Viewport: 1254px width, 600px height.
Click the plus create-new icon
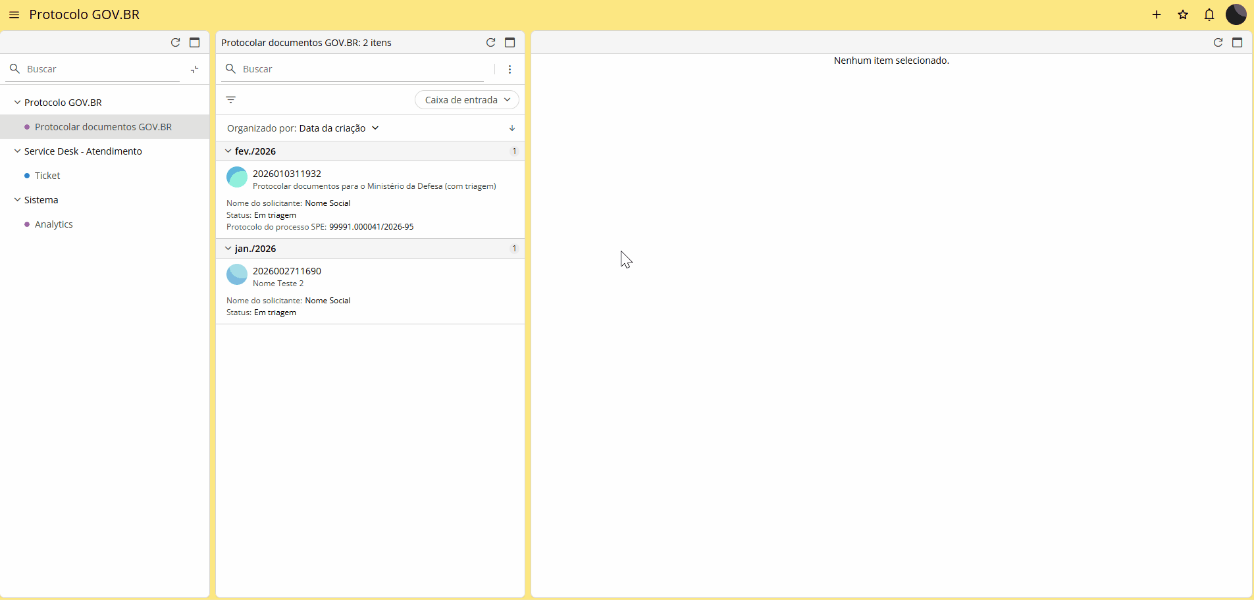click(1157, 14)
